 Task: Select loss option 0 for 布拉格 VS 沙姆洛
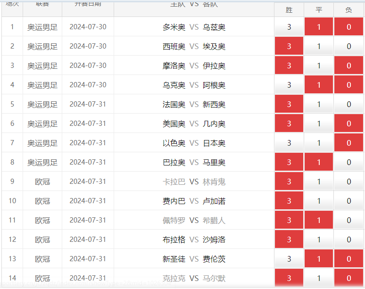point(348,239)
